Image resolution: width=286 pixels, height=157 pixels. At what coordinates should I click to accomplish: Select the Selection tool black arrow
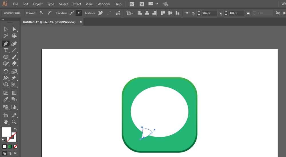(x=6, y=29)
